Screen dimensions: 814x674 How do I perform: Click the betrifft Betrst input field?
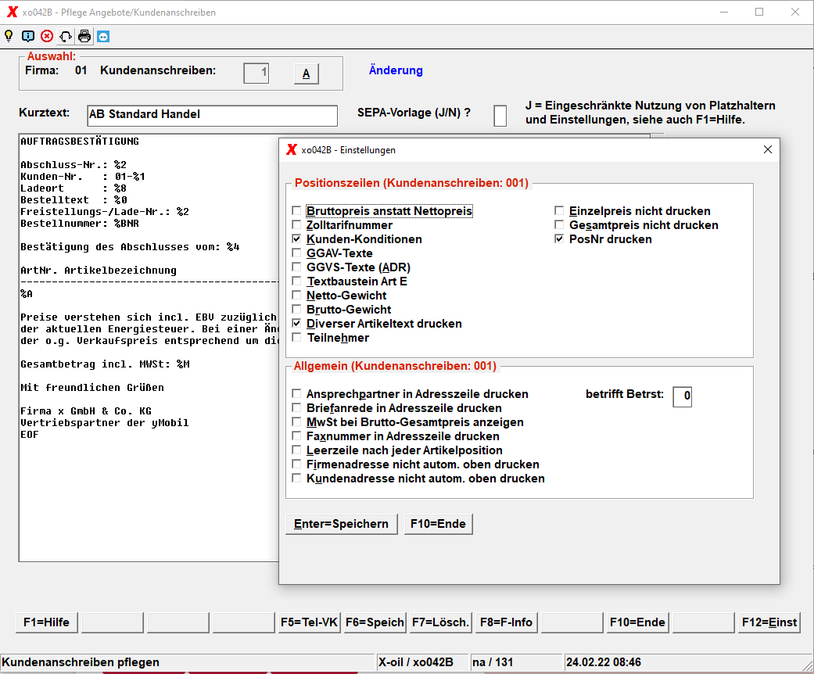pos(682,396)
